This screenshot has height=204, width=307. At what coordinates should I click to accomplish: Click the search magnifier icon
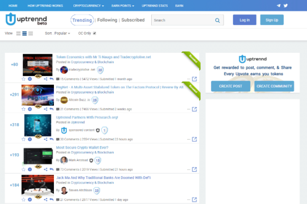coord(217,20)
